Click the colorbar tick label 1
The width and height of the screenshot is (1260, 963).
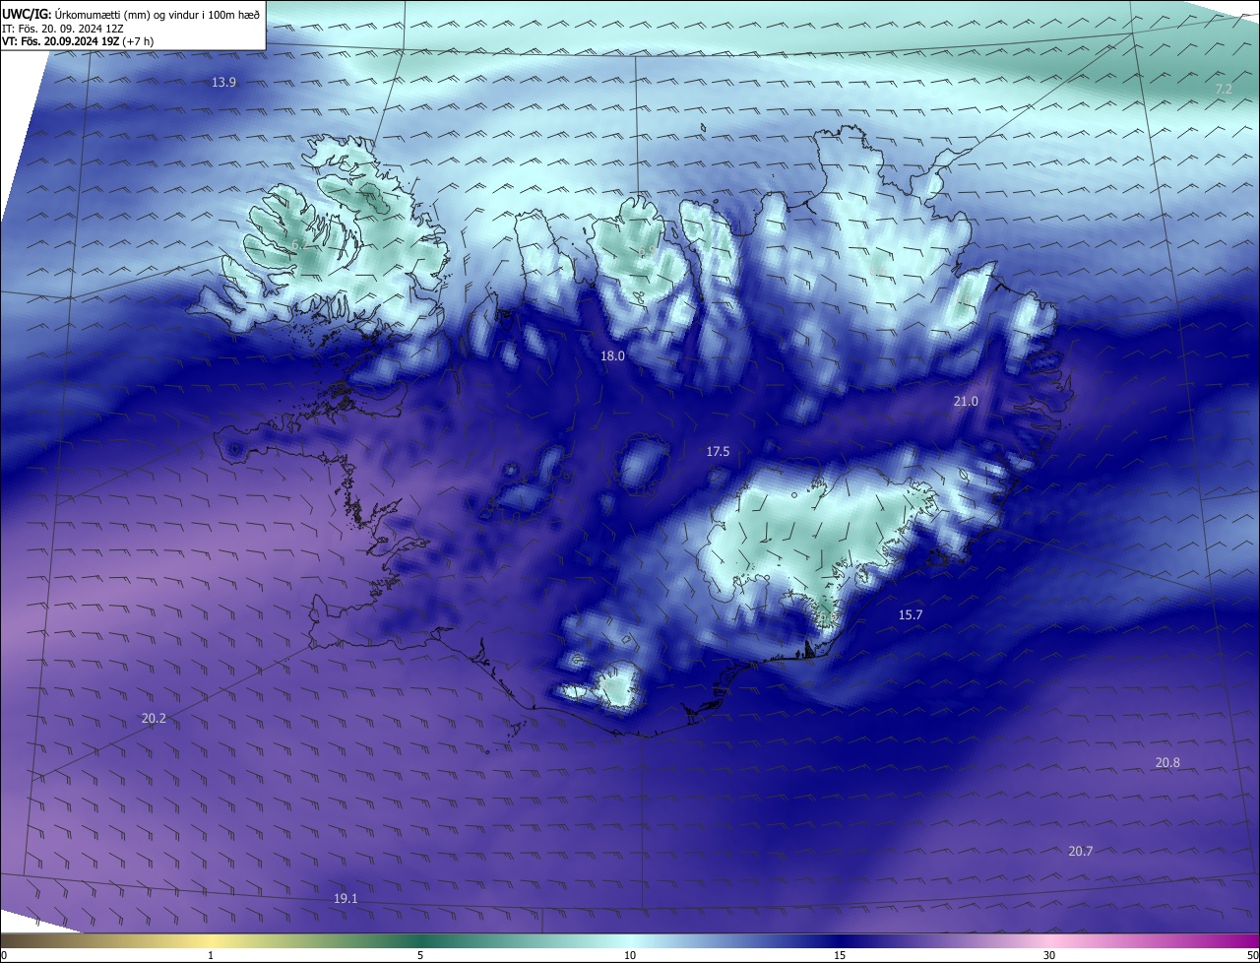[211, 955]
